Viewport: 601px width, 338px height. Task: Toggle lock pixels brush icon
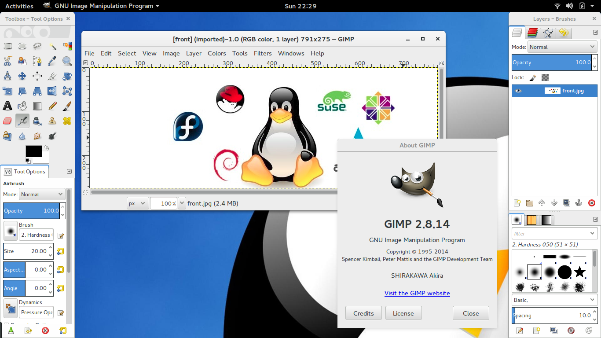(x=532, y=77)
